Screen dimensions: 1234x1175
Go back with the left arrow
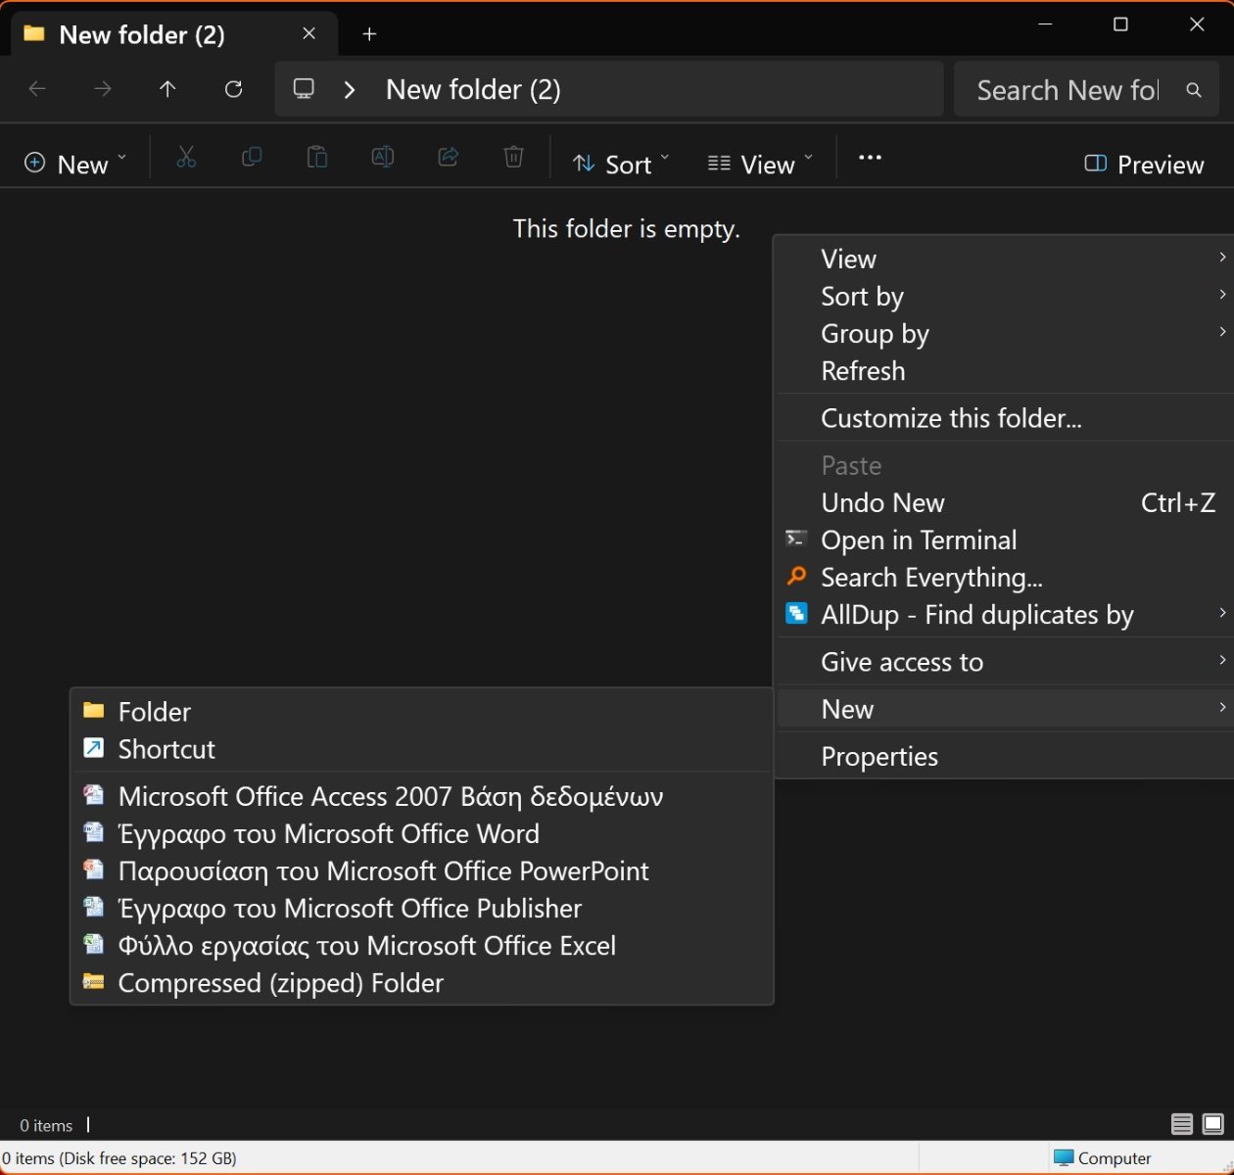[37, 89]
